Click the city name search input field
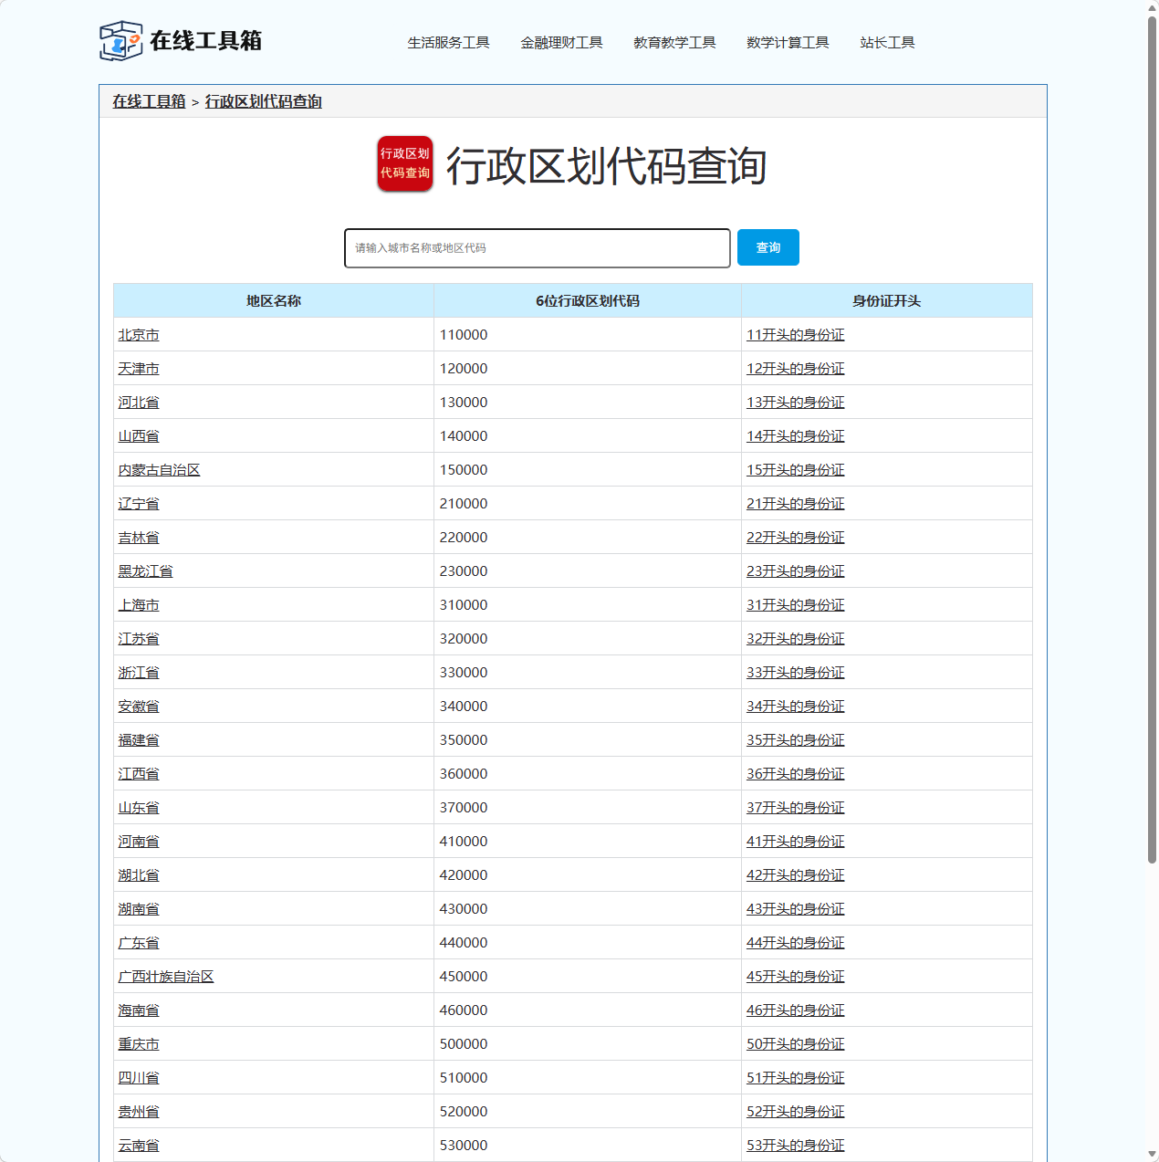Viewport: 1159px width, 1162px height. [537, 247]
